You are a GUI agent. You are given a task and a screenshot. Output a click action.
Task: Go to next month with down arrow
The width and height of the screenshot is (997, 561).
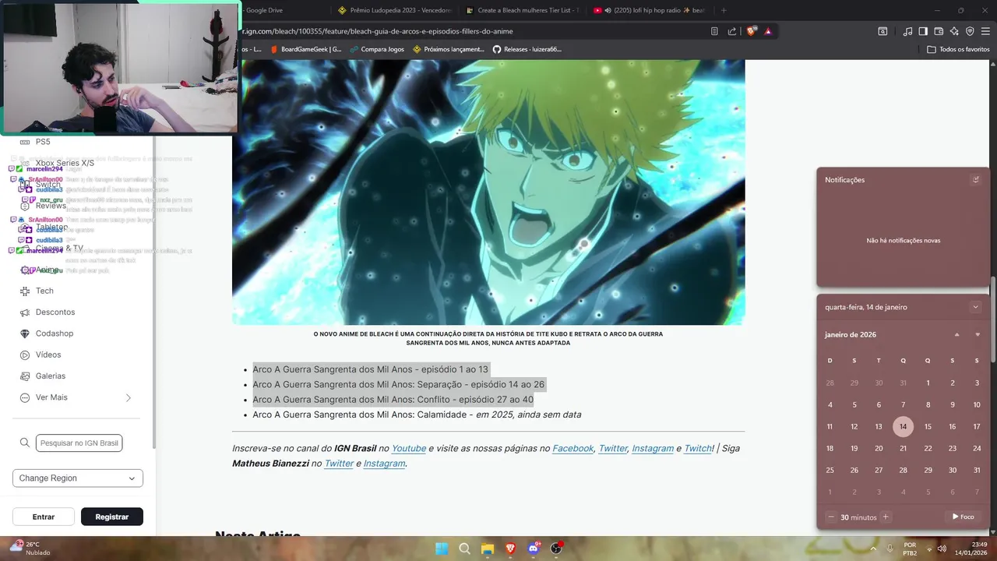pyautogui.click(x=978, y=334)
